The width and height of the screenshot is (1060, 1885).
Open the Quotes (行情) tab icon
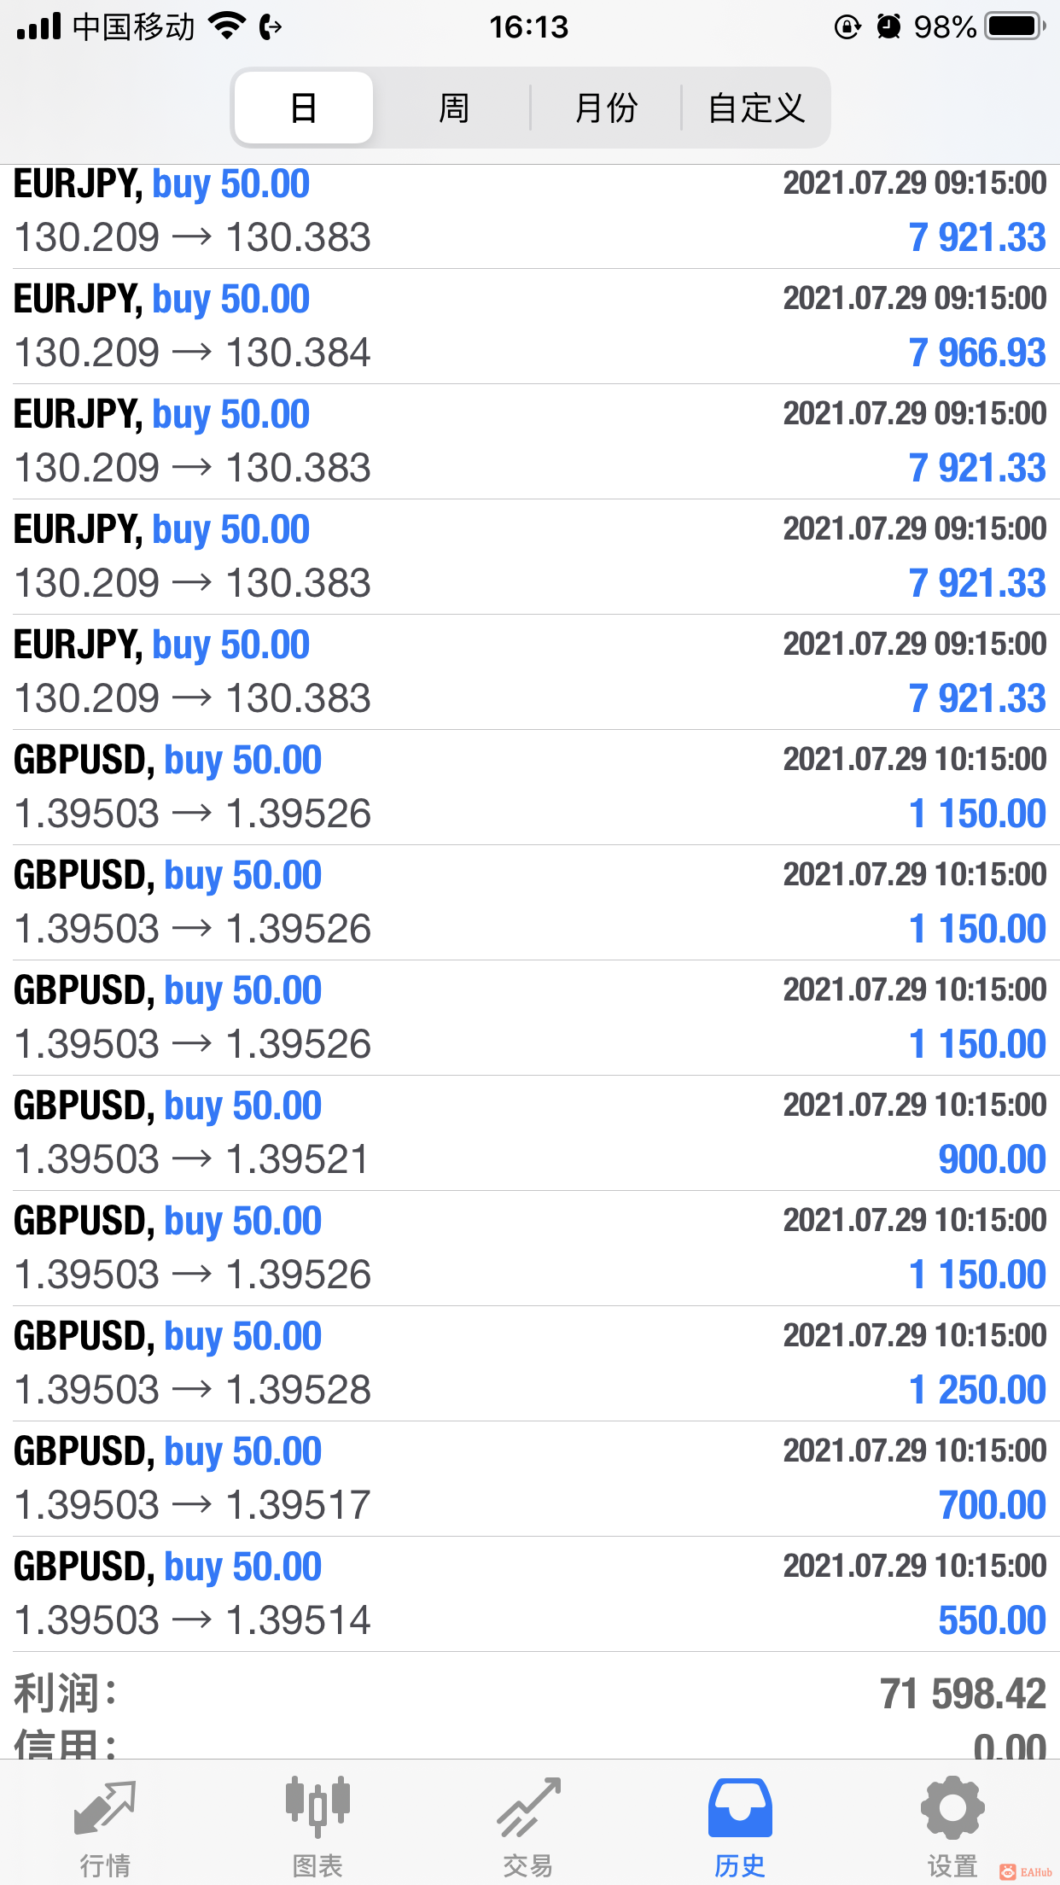point(105,1808)
